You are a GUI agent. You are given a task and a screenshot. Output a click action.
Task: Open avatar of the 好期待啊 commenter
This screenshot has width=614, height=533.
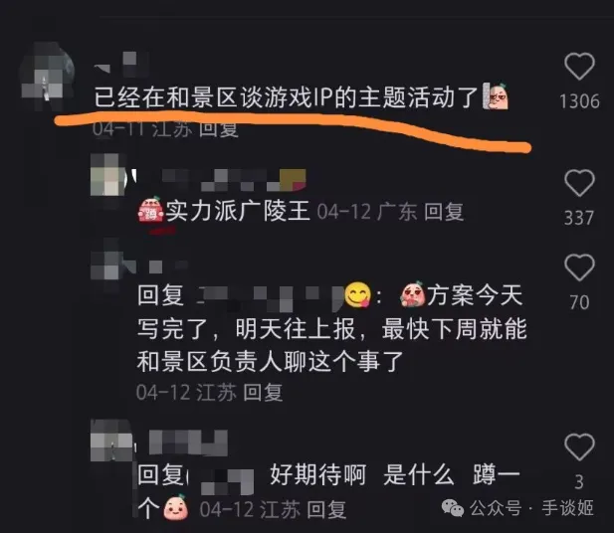pyautogui.click(x=110, y=441)
